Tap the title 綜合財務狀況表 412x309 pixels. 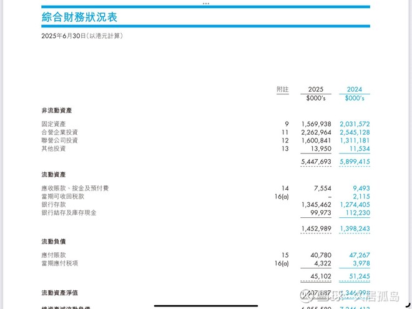[79, 17]
